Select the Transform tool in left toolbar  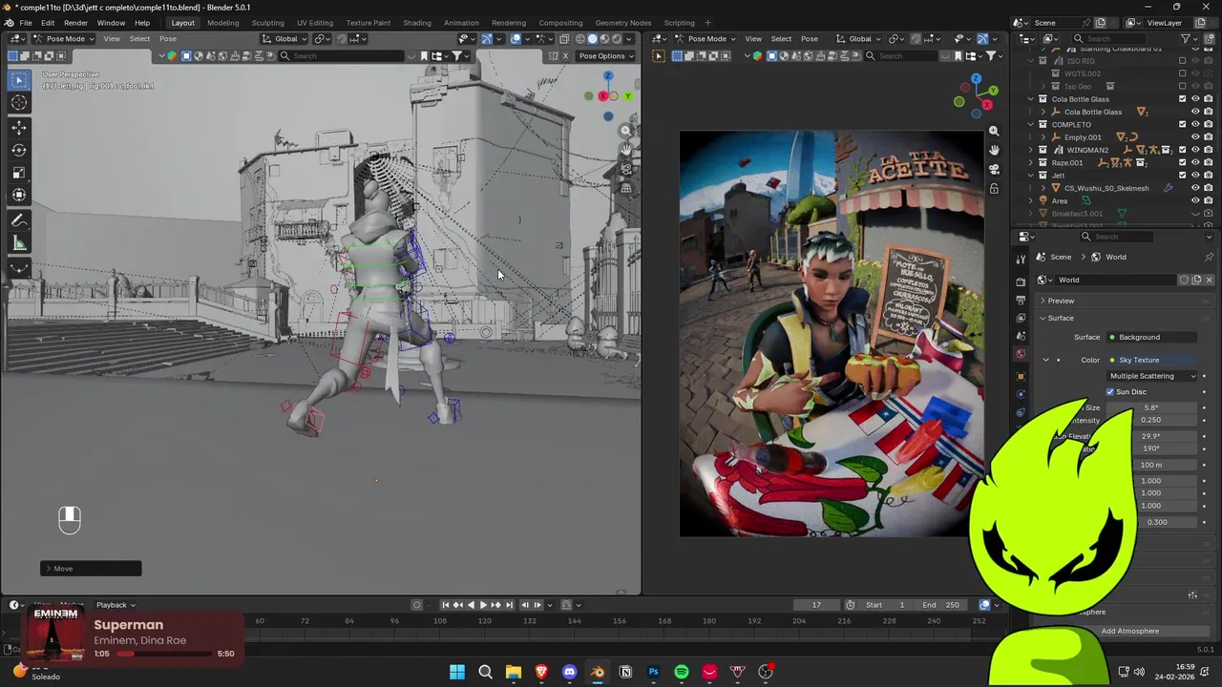tap(19, 196)
